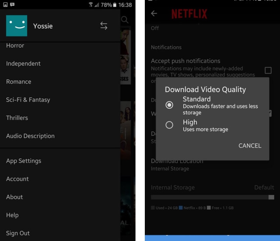Open Audio Description category
280x241 pixels.
tap(30, 136)
